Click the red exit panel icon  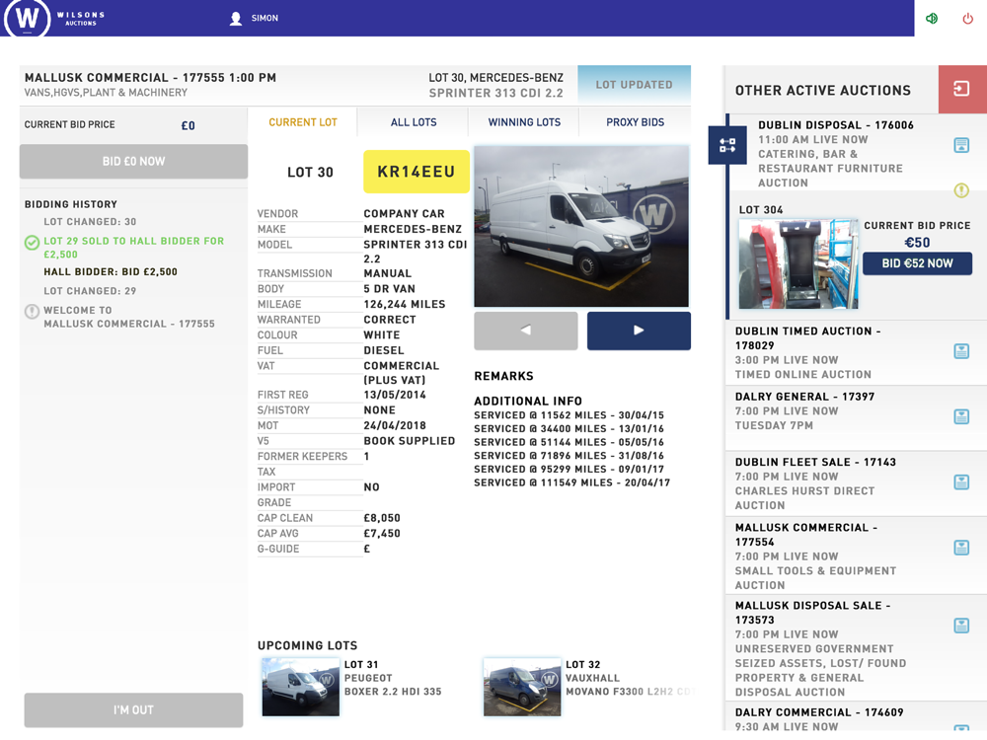tap(961, 89)
